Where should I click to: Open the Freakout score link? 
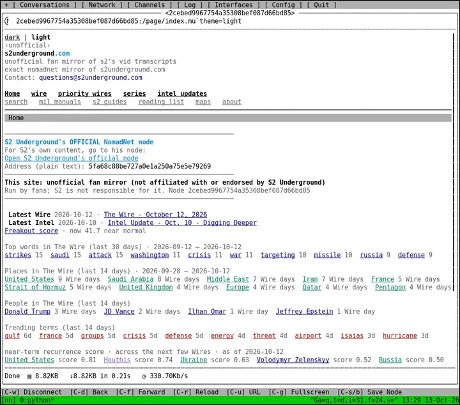coord(31,231)
